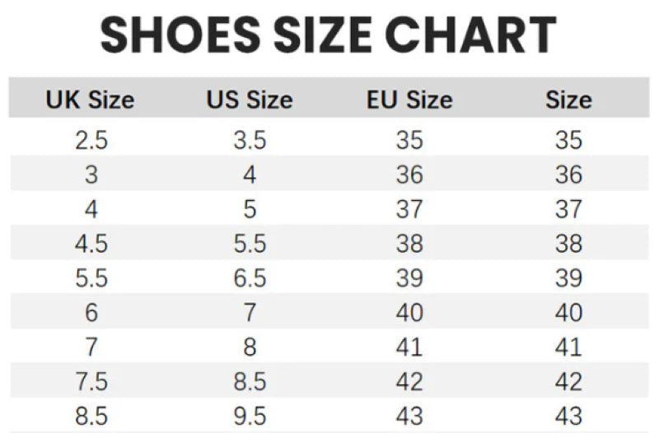Click the EU Size column header
The image size is (659, 433).
[x=409, y=100]
